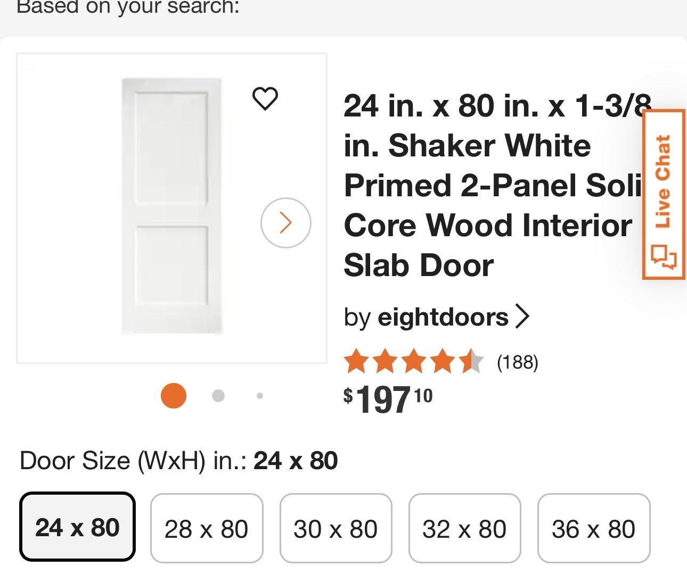Select the 30 x 80 door size
This screenshot has height=583, width=687.
click(x=335, y=528)
